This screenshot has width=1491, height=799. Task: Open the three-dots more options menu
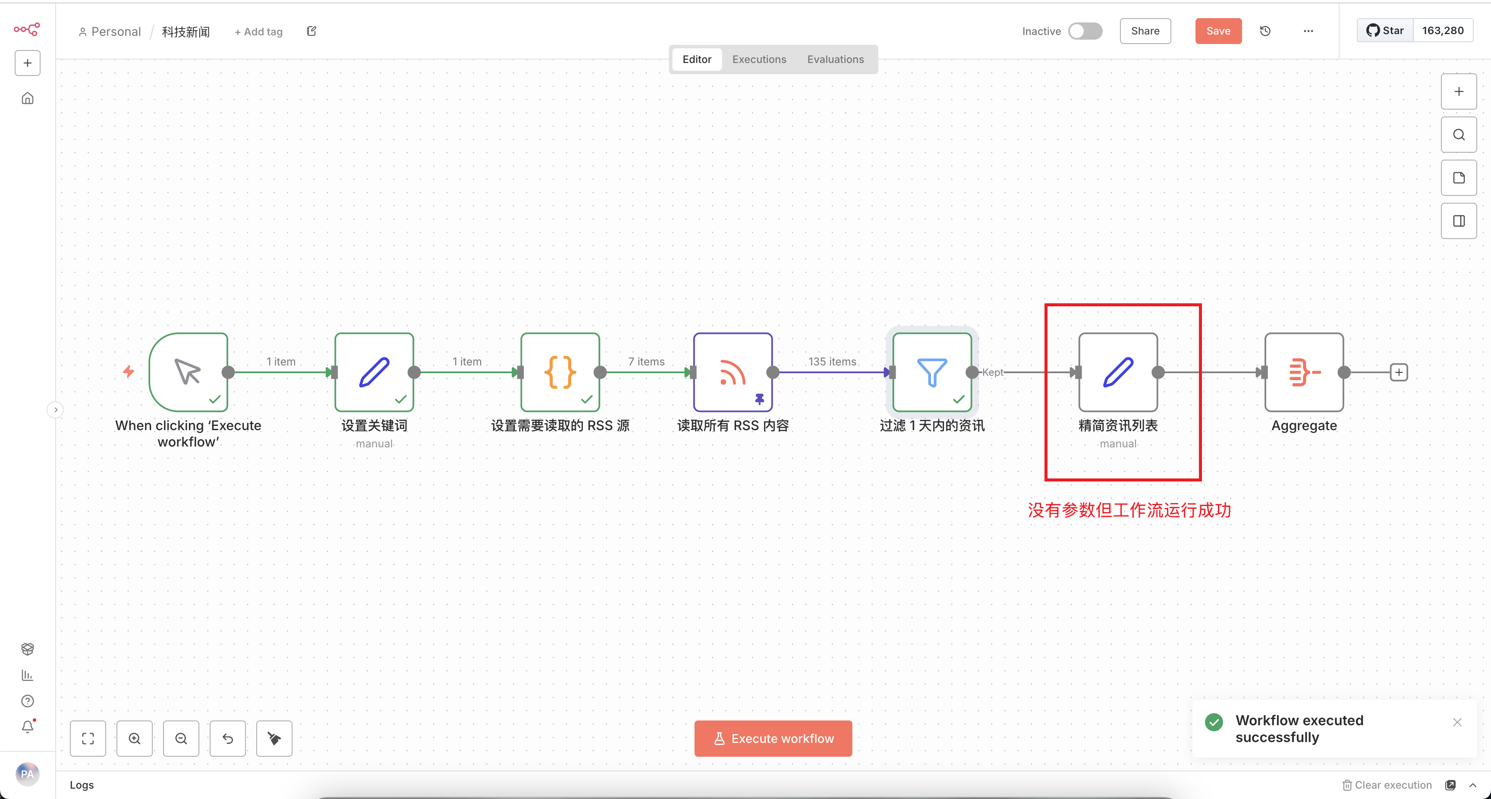(1308, 31)
